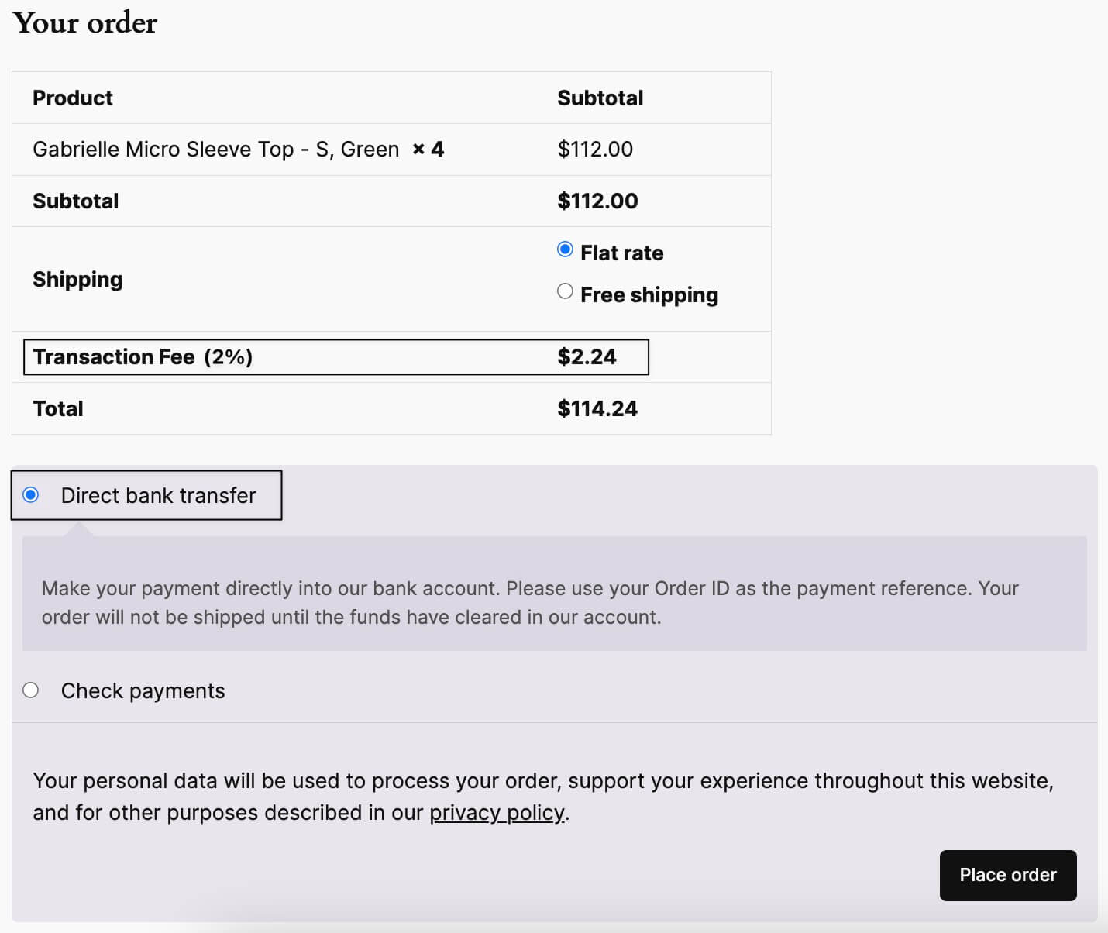Click the Shipping label in the order table

77,279
